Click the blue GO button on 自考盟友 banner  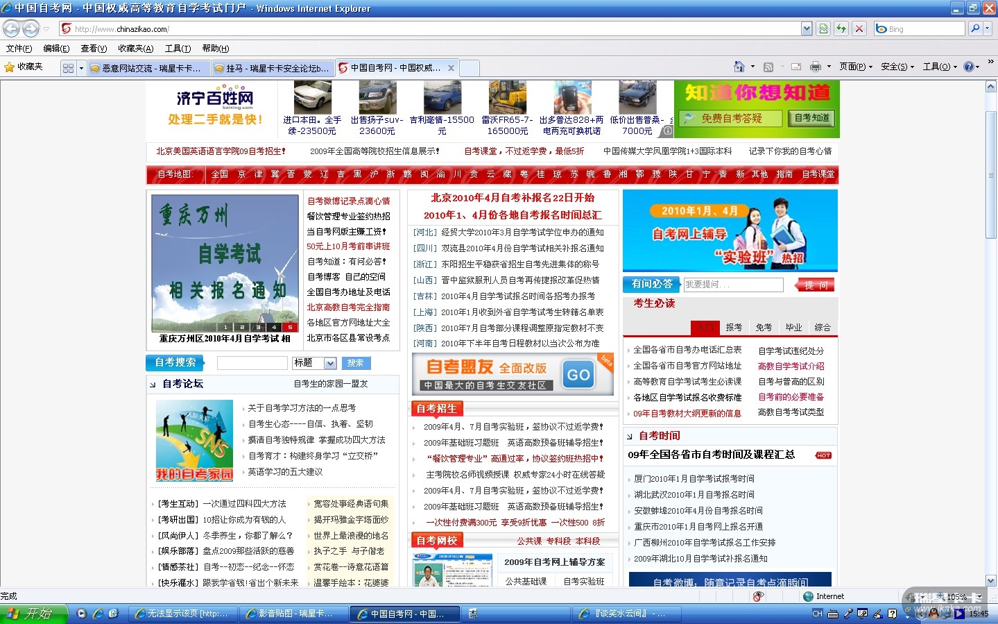(x=578, y=375)
